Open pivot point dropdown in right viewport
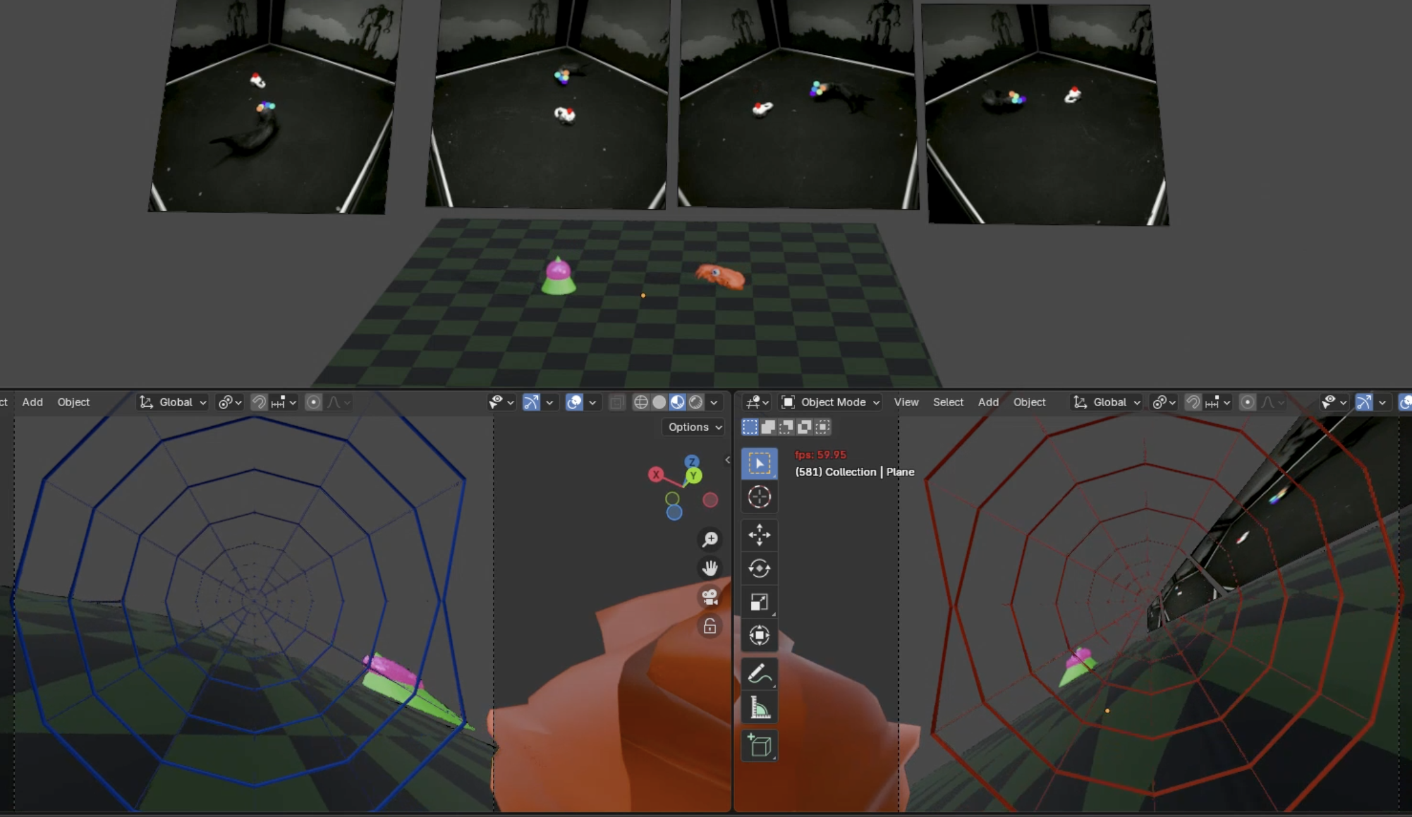Screen dimensions: 1412x817 tap(1165, 402)
